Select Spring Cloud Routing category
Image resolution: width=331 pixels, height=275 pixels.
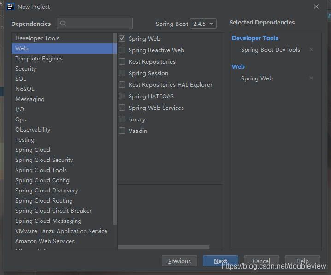pyautogui.click(x=62, y=200)
